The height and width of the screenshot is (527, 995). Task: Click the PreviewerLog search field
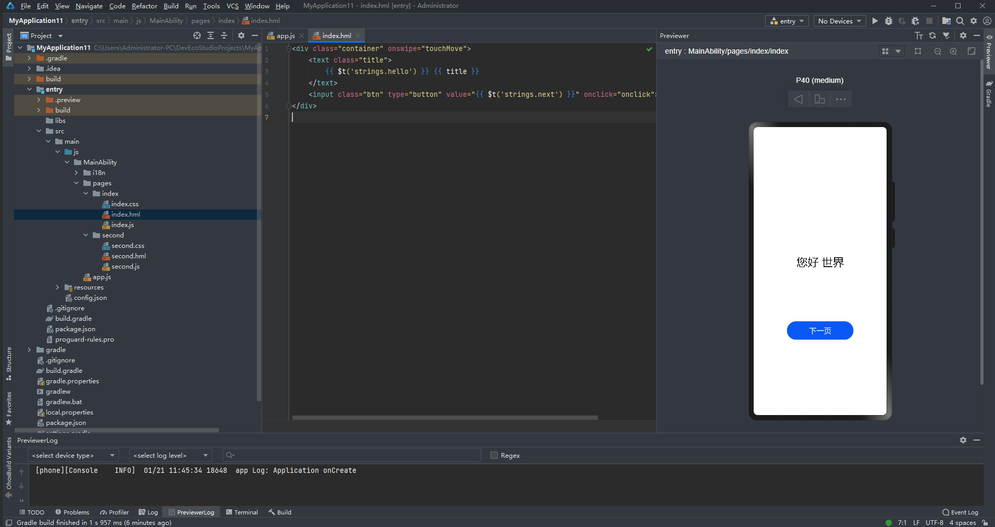click(352, 455)
